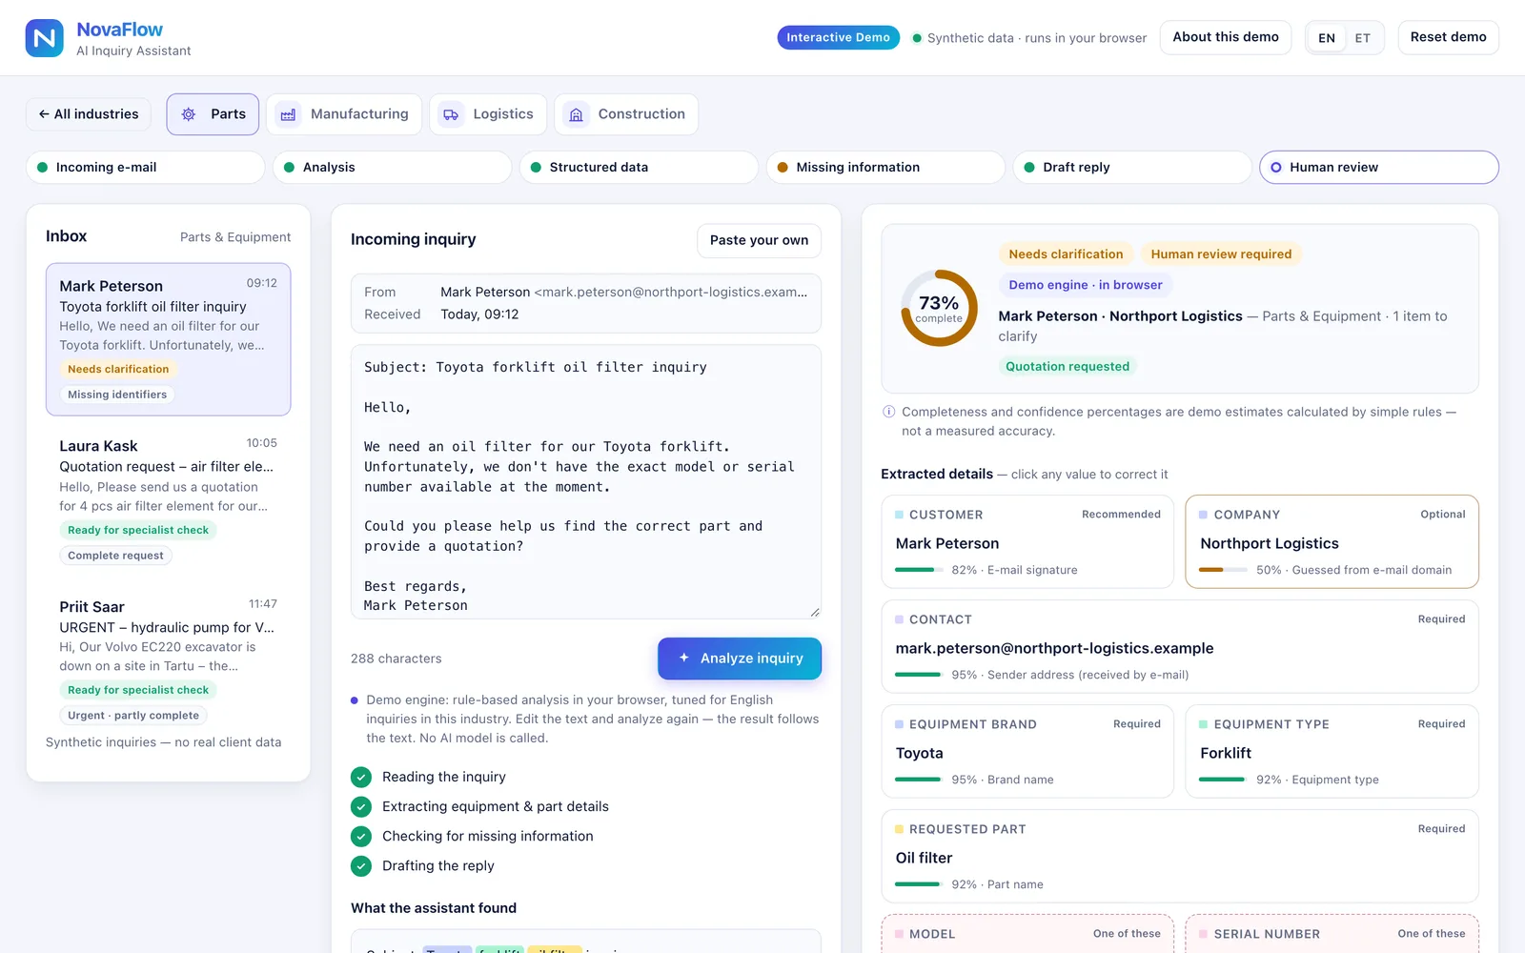Screen dimensions: 1525x953
Task: Click the Extracting equipment checkmark icon
Action: [361, 807]
